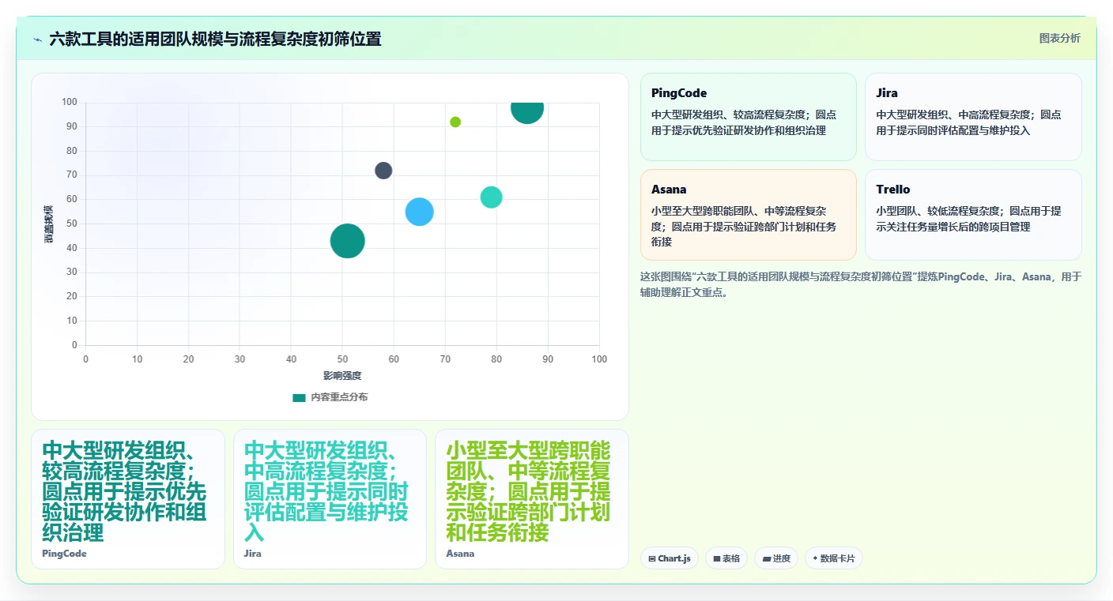Image resolution: width=1113 pixels, height=601 pixels.
Task: Click the large teal bubble near x=50
Action: click(347, 241)
